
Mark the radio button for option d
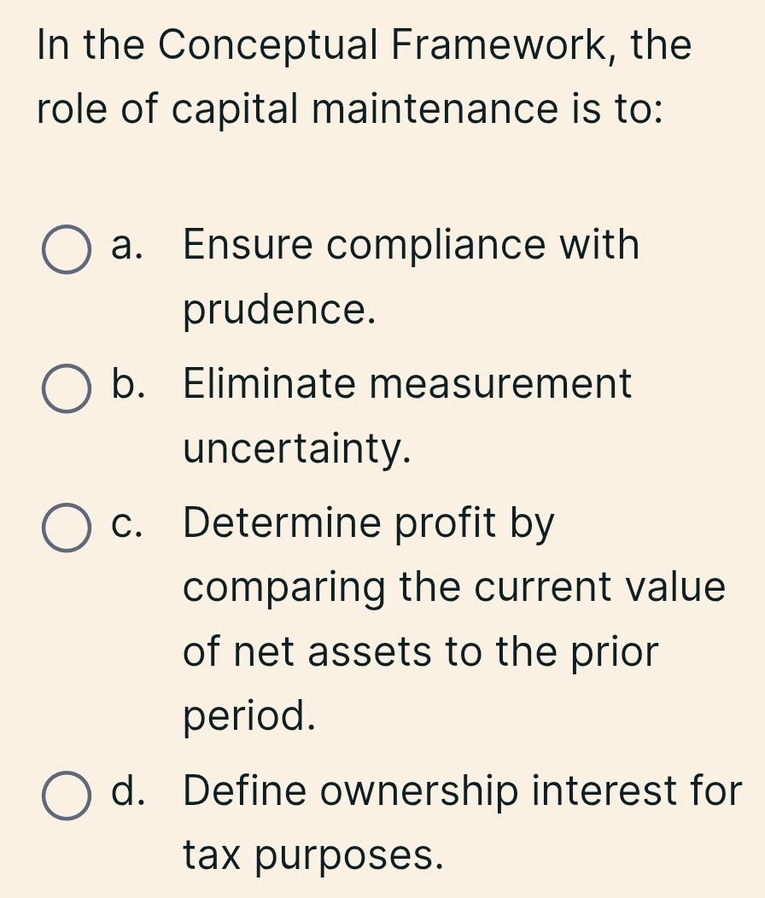tap(66, 796)
